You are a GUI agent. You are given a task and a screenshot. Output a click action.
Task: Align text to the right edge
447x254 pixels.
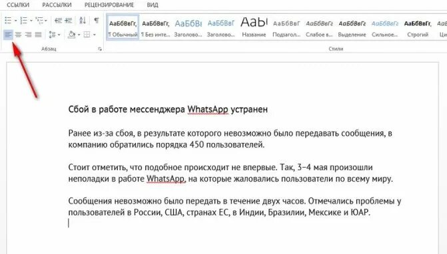[x=28, y=35]
